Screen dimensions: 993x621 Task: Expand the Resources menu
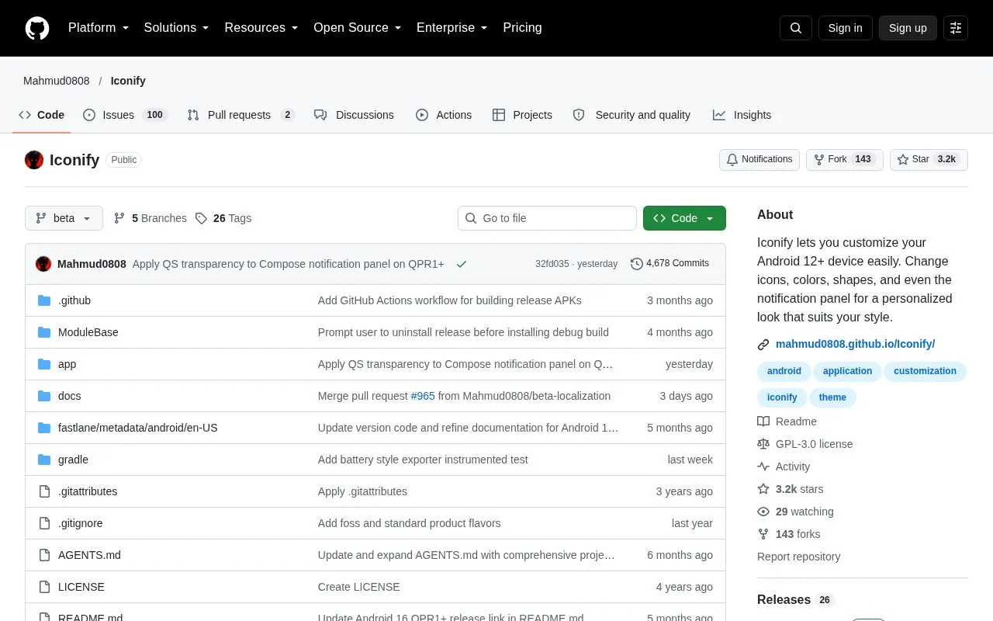point(261,28)
